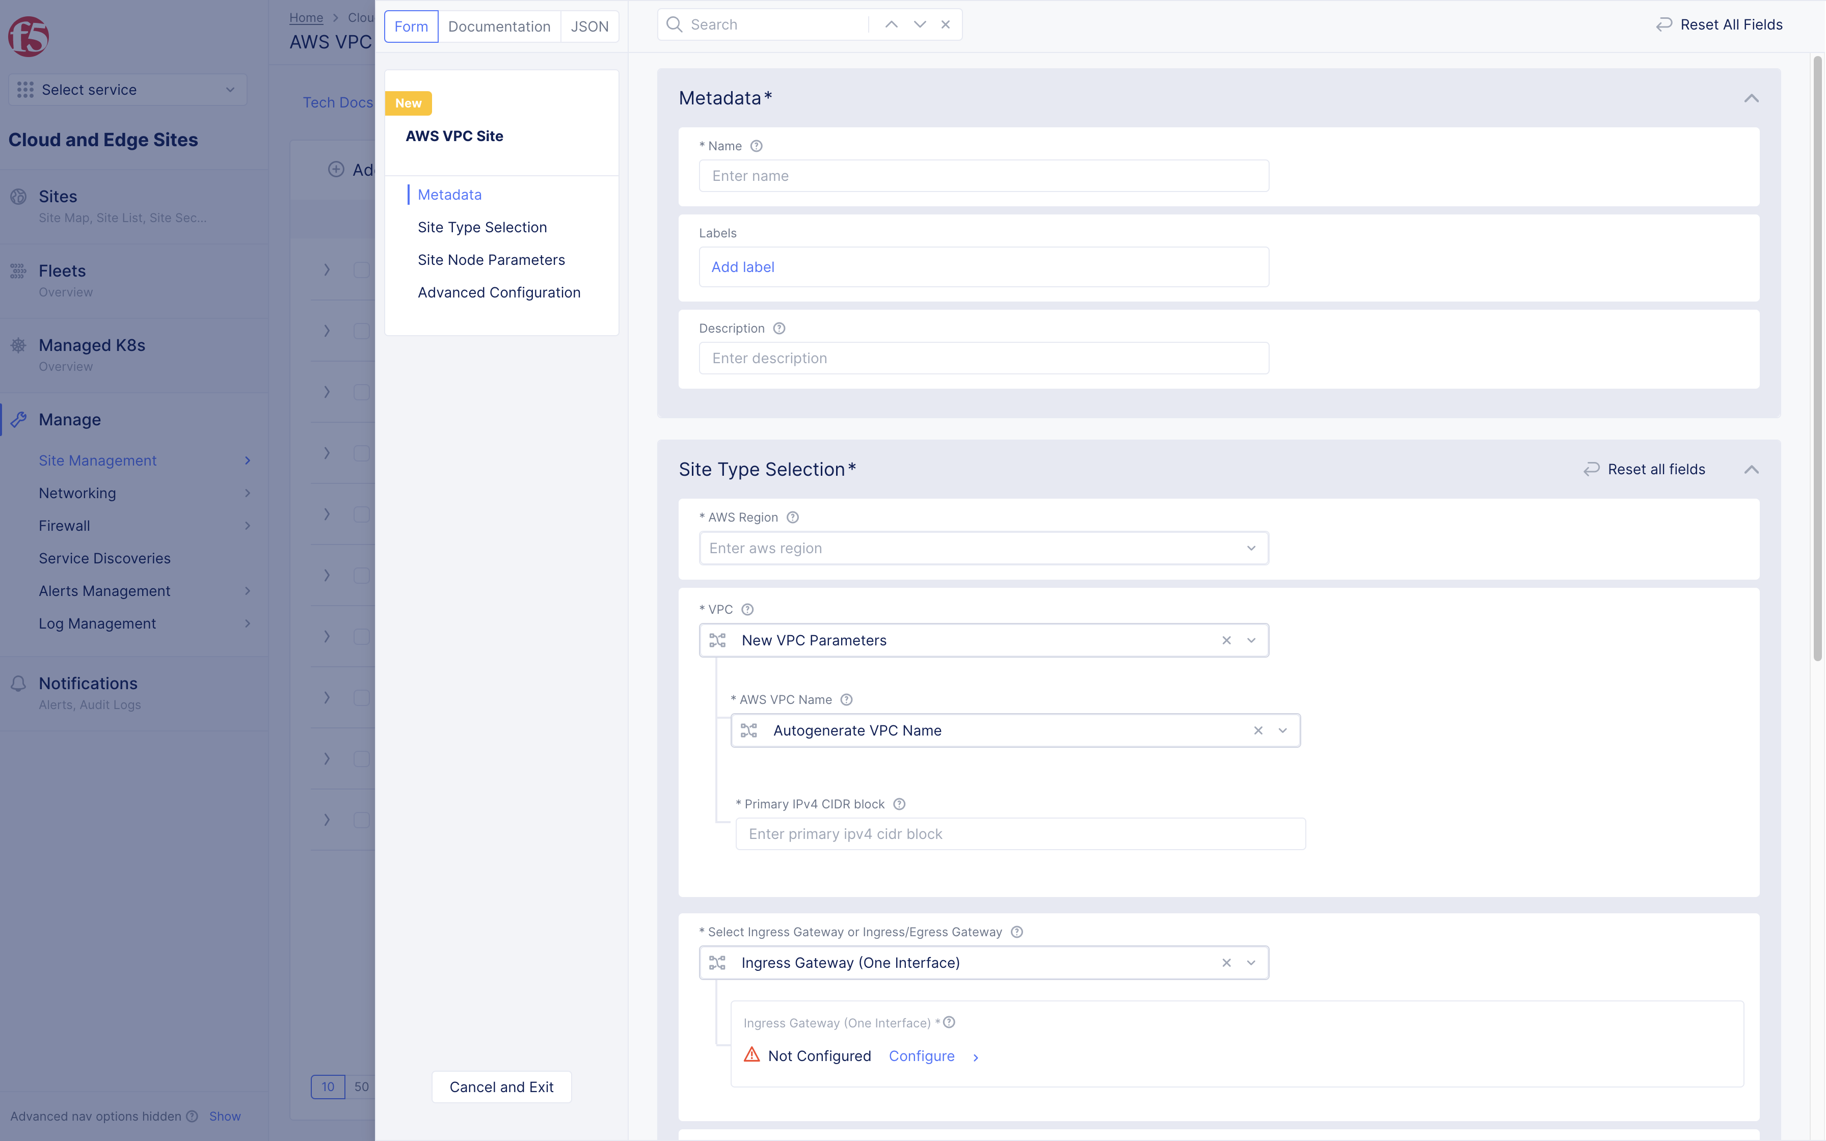Go to Site Node Parameters section

click(x=491, y=260)
